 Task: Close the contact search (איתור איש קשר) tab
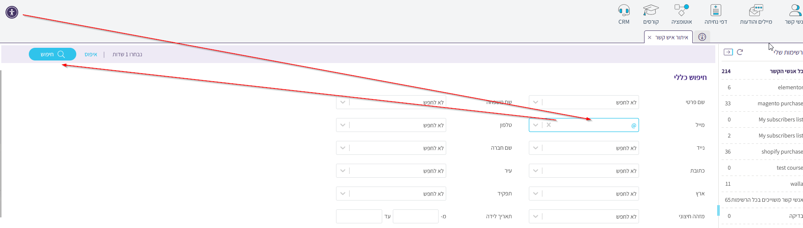click(650, 38)
